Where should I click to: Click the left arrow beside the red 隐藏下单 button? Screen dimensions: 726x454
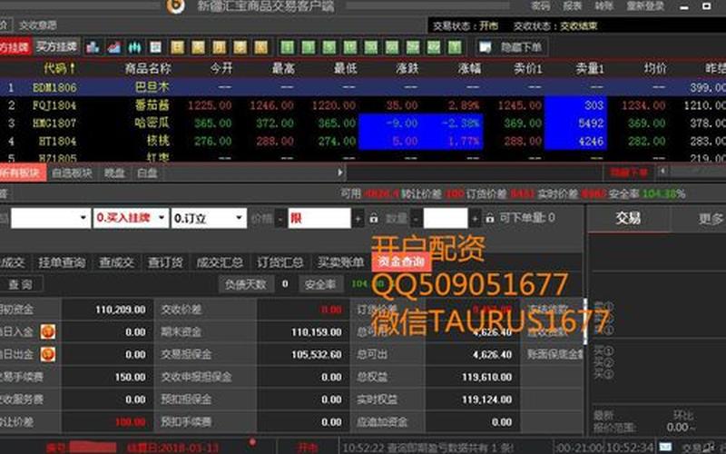pyautogui.click(x=662, y=172)
